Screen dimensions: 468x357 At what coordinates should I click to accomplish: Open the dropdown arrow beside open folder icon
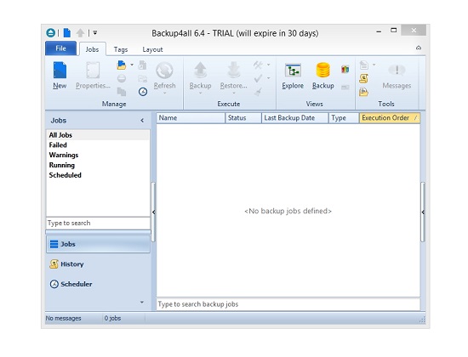click(x=132, y=65)
